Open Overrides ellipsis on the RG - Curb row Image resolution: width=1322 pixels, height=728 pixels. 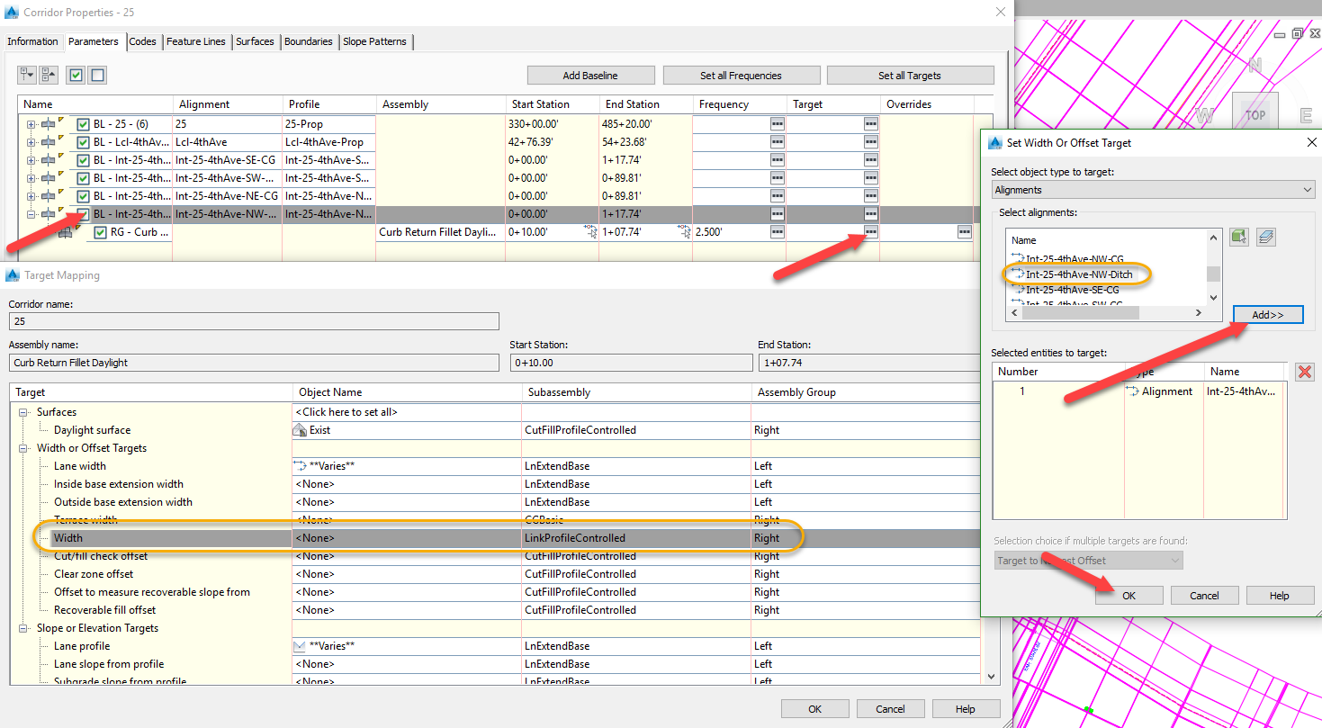(964, 232)
